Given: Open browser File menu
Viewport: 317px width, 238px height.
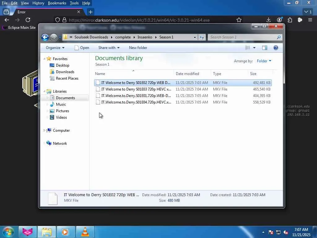Looking at the screenshot, I should pyautogui.click(x=4, y=3).
